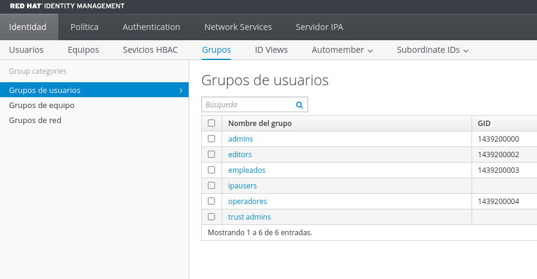
Task: Check the admins group checkbox
Action: (x=211, y=139)
